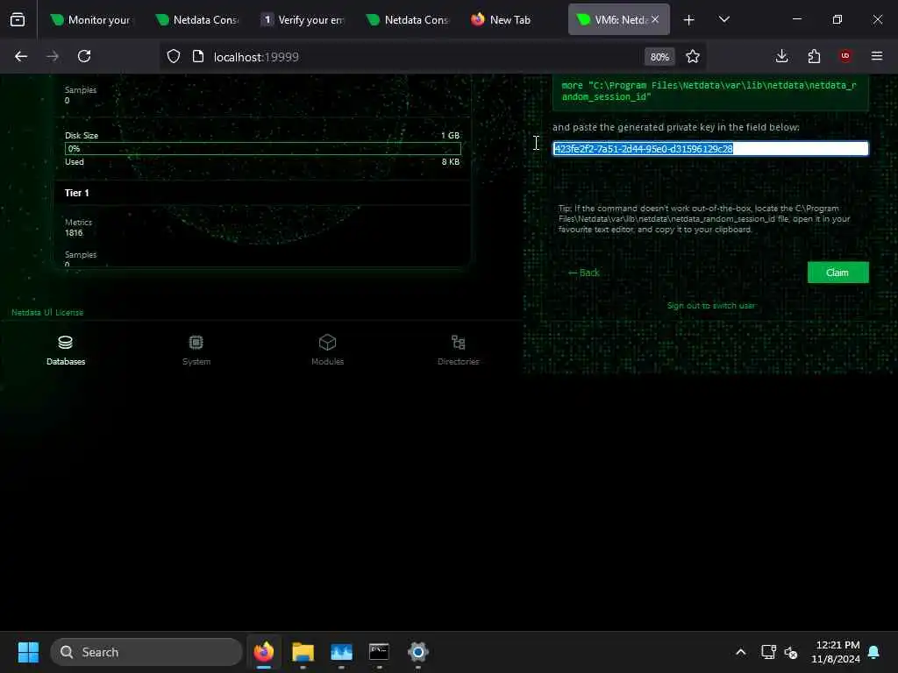Viewport: 898px width, 673px height.
Task: Show hidden system tray icons
Action: [x=740, y=652]
